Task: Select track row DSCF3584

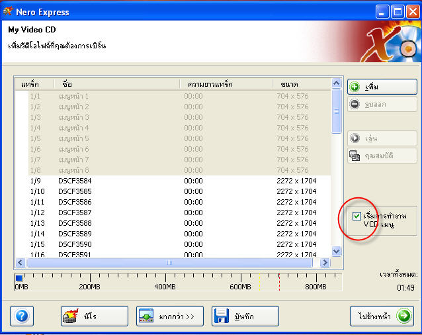Action: pos(173,181)
